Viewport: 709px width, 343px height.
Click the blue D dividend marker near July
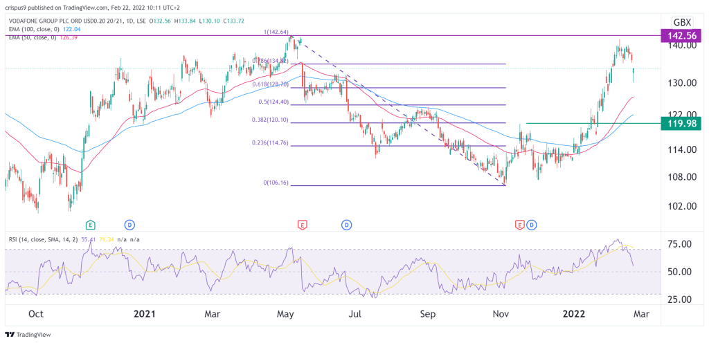pyautogui.click(x=347, y=224)
